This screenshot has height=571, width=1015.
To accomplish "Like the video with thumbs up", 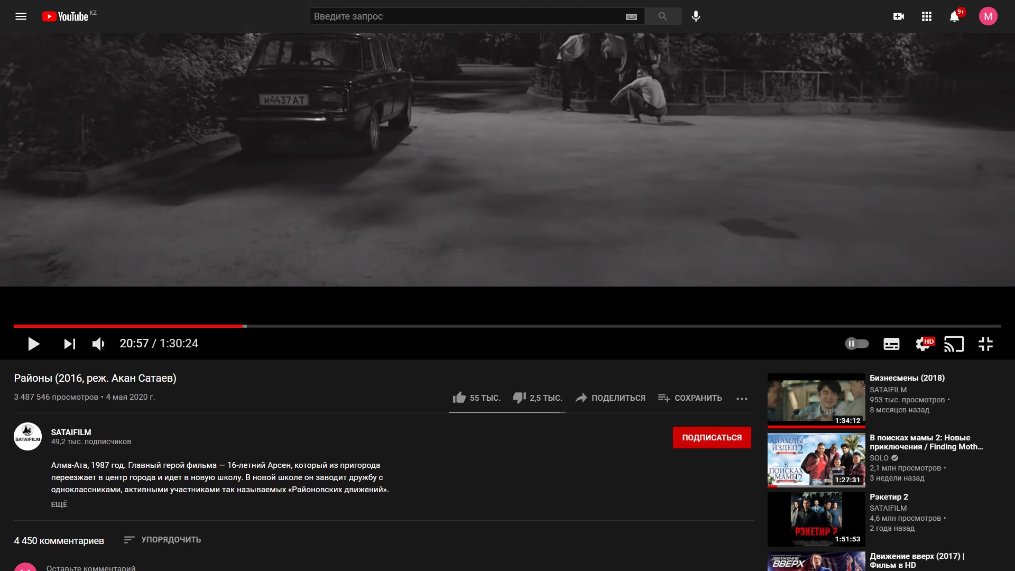I will click(x=476, y=398).
